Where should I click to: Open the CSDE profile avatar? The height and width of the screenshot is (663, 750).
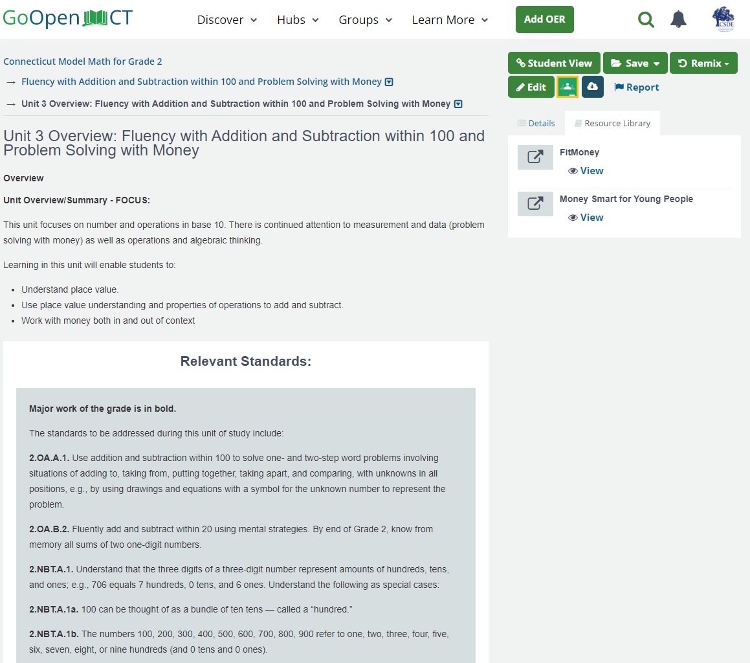723,19
